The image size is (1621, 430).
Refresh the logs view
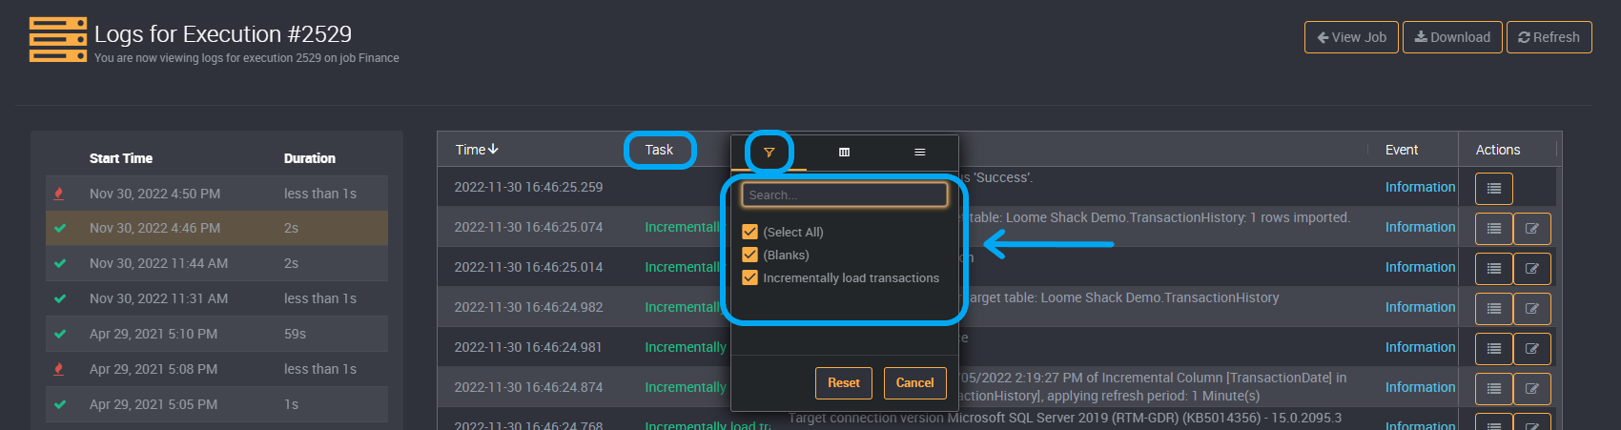tap(1549, 37)
